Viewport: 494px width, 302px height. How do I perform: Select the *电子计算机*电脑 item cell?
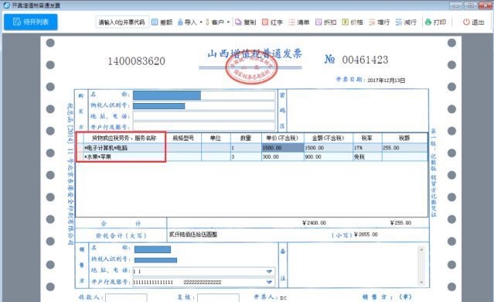tap(124, 148)
